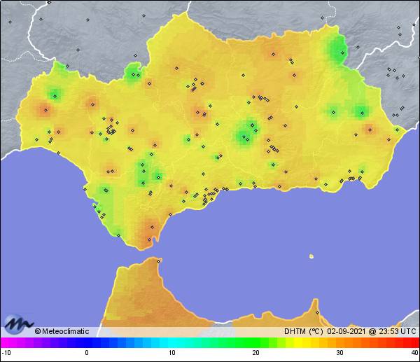The image size is (420, 362).
Task: Select the station marker in the northeastern green patch
Action: pyautogui.click(x=342, y=53)
